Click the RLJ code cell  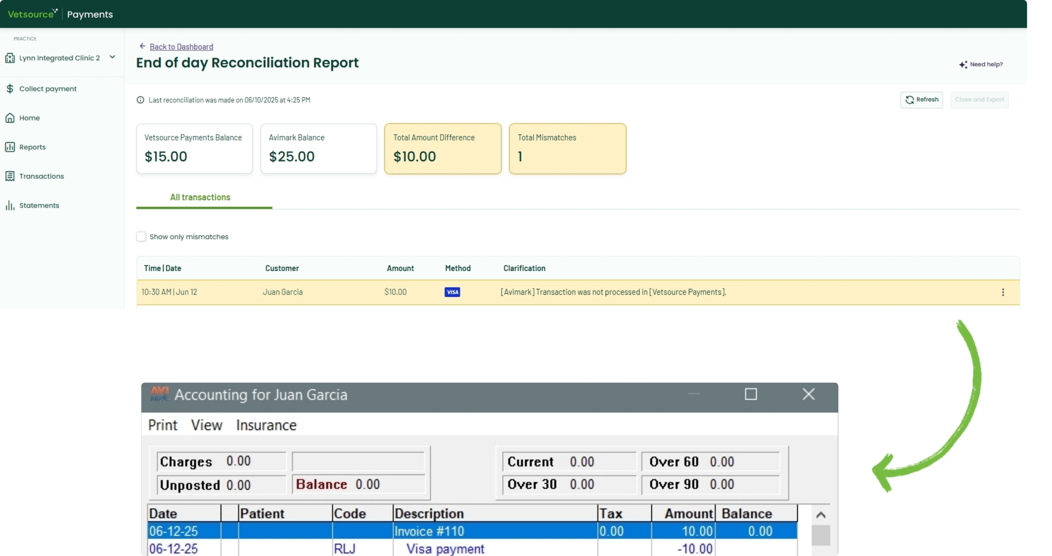click(x=344, y=549)
